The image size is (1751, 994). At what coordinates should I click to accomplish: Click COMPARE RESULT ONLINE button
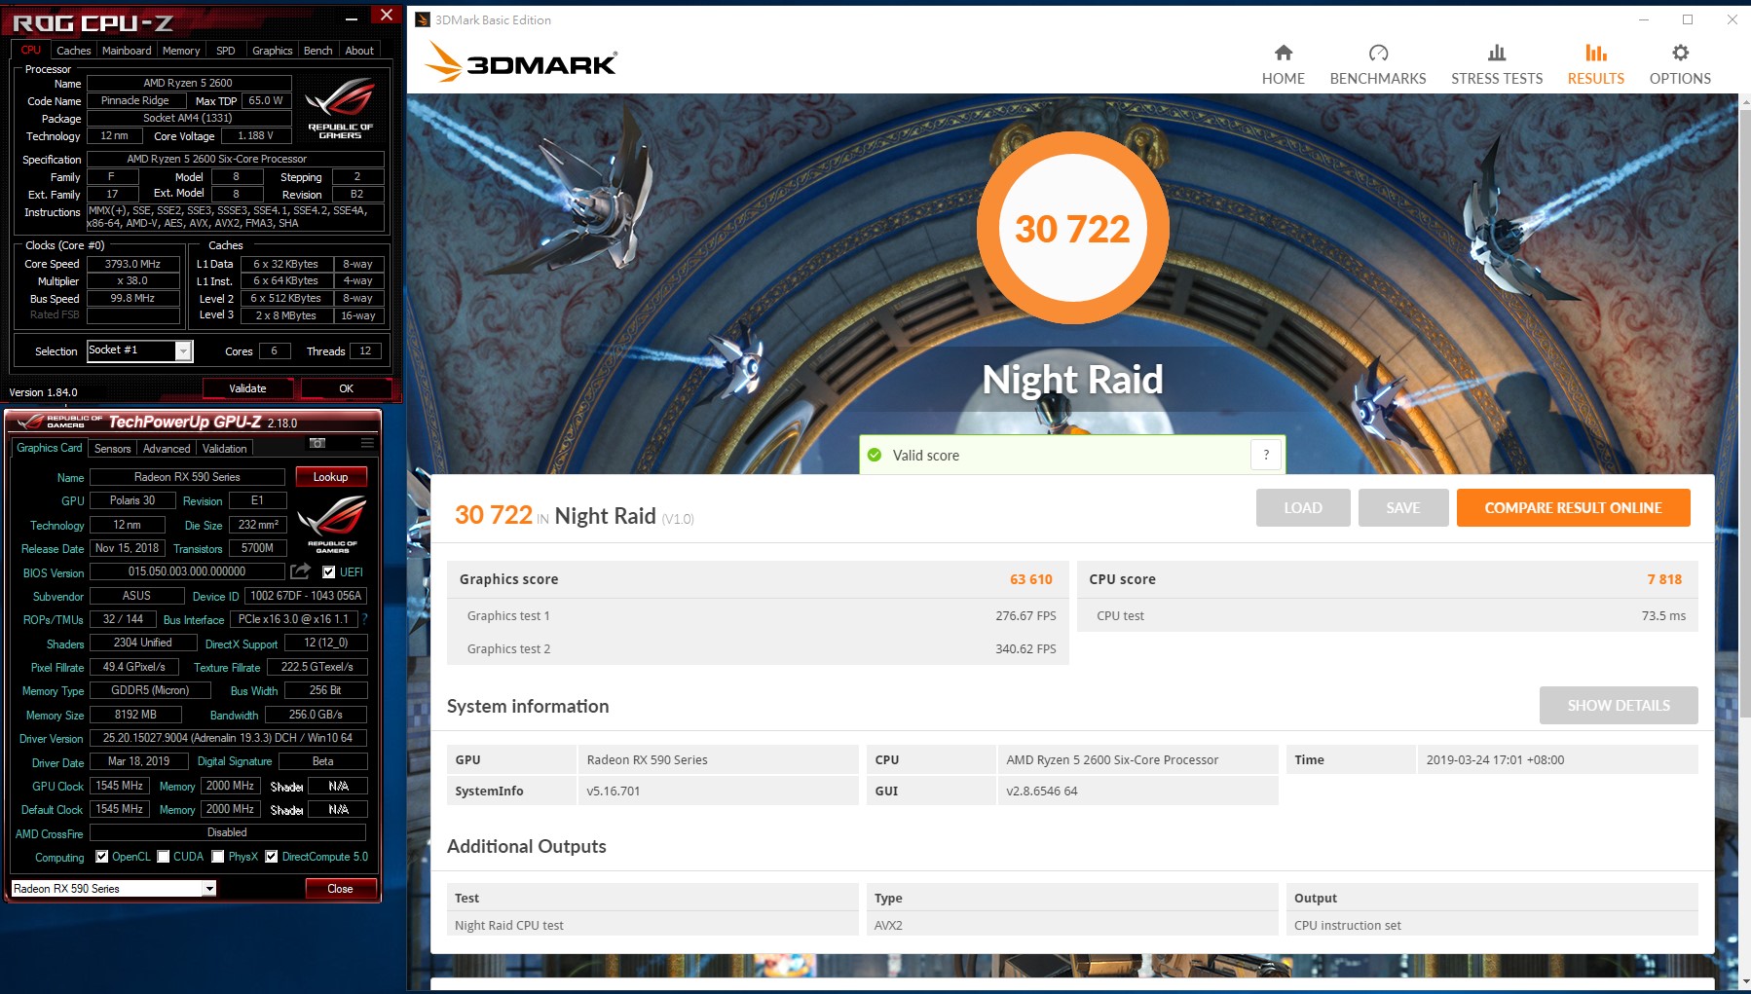[x=1573, y=507]
